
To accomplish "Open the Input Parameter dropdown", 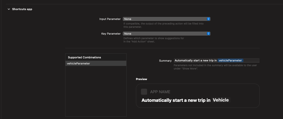I will pyautogui.click(x=166, y=19).
